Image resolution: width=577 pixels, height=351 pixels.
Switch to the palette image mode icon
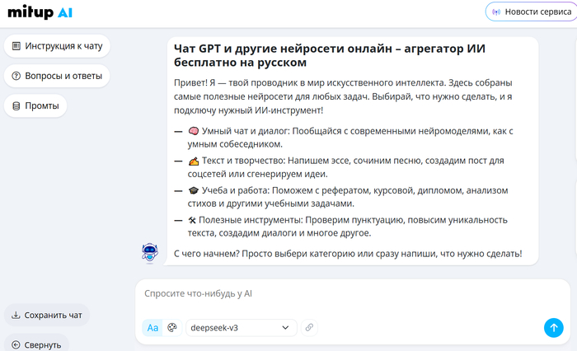[x=172, y=327]
